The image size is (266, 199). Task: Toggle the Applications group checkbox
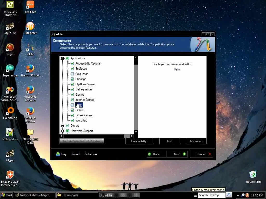[x=67, y=58]
